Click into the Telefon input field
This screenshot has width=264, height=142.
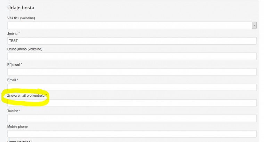coord(132,119)
